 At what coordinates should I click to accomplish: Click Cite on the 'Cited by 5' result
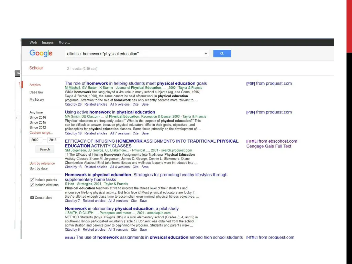[134, 230]
